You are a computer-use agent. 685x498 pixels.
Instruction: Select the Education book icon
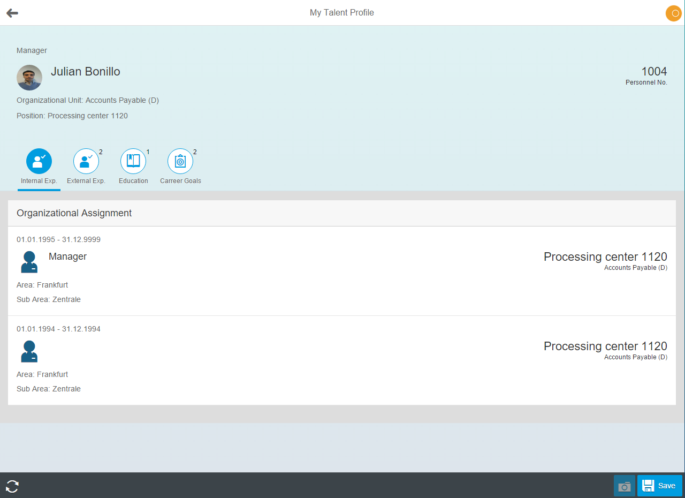(133, 161)
